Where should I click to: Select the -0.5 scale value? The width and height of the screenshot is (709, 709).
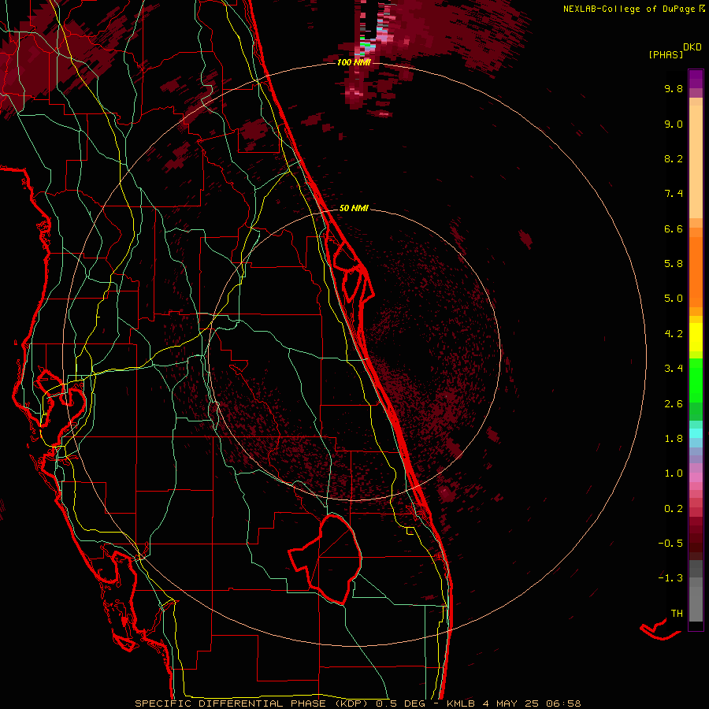pyautogui.click(x=670, y=544)
